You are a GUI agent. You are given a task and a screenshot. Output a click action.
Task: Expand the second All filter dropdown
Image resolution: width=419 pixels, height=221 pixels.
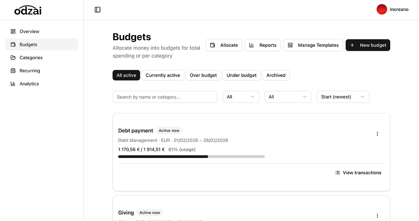point(288,97)
